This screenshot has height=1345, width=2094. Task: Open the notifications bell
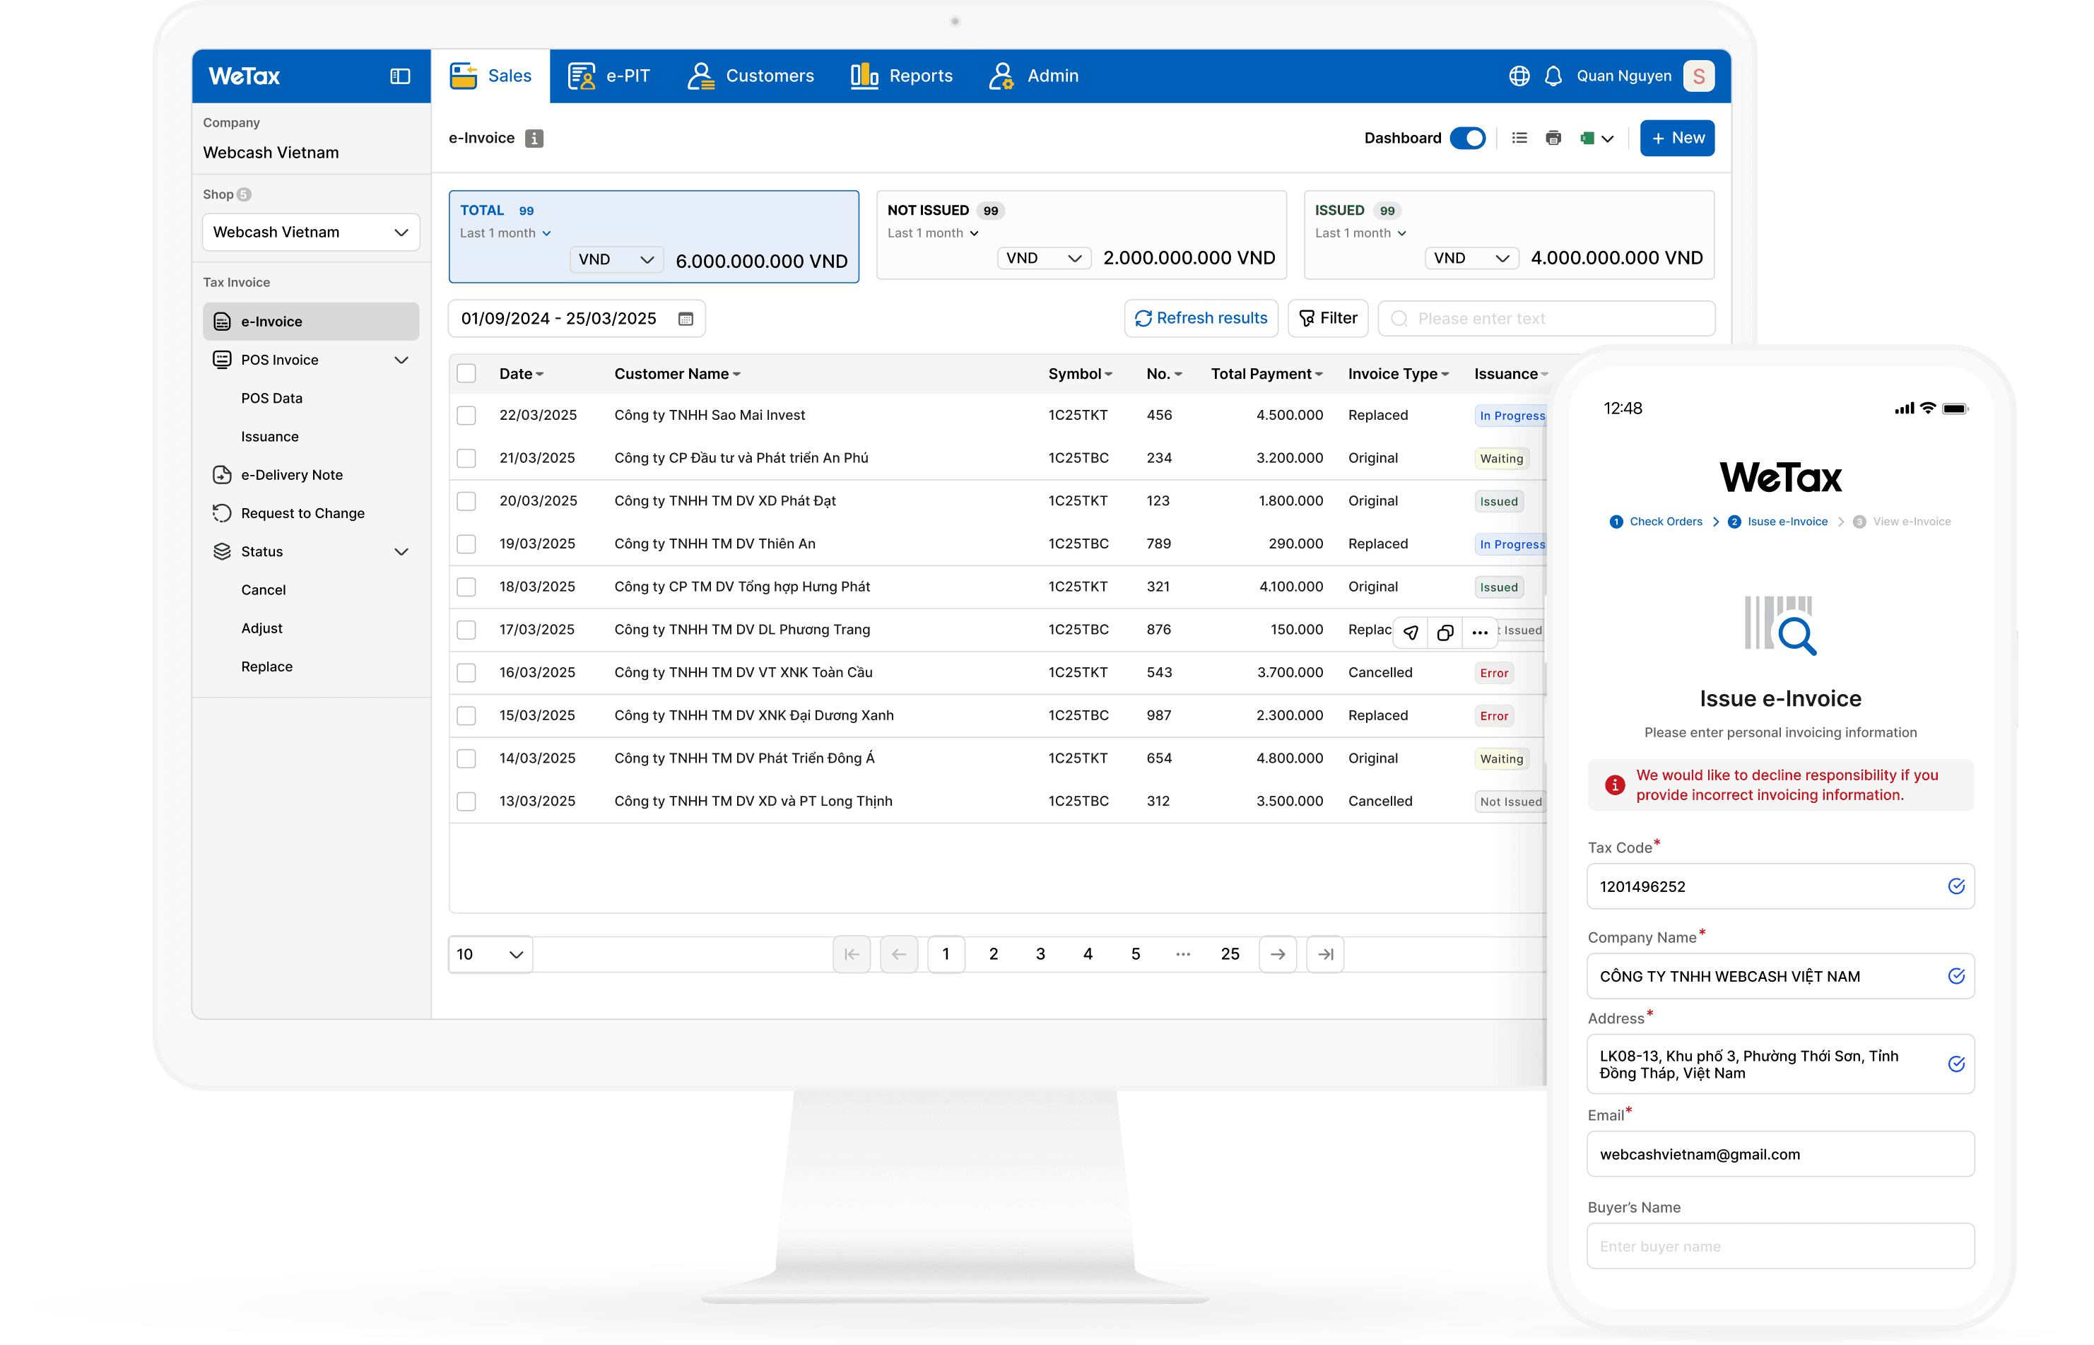coord(1553,76)
